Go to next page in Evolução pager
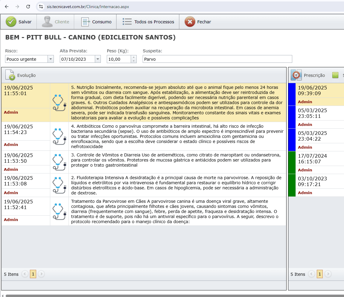The image size is (344, 297). (41, 274)
